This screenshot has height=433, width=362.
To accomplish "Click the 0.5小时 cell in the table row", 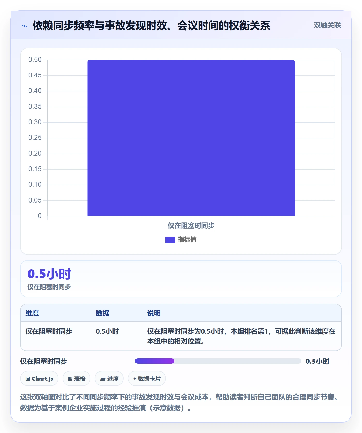I will click(107, 331).
